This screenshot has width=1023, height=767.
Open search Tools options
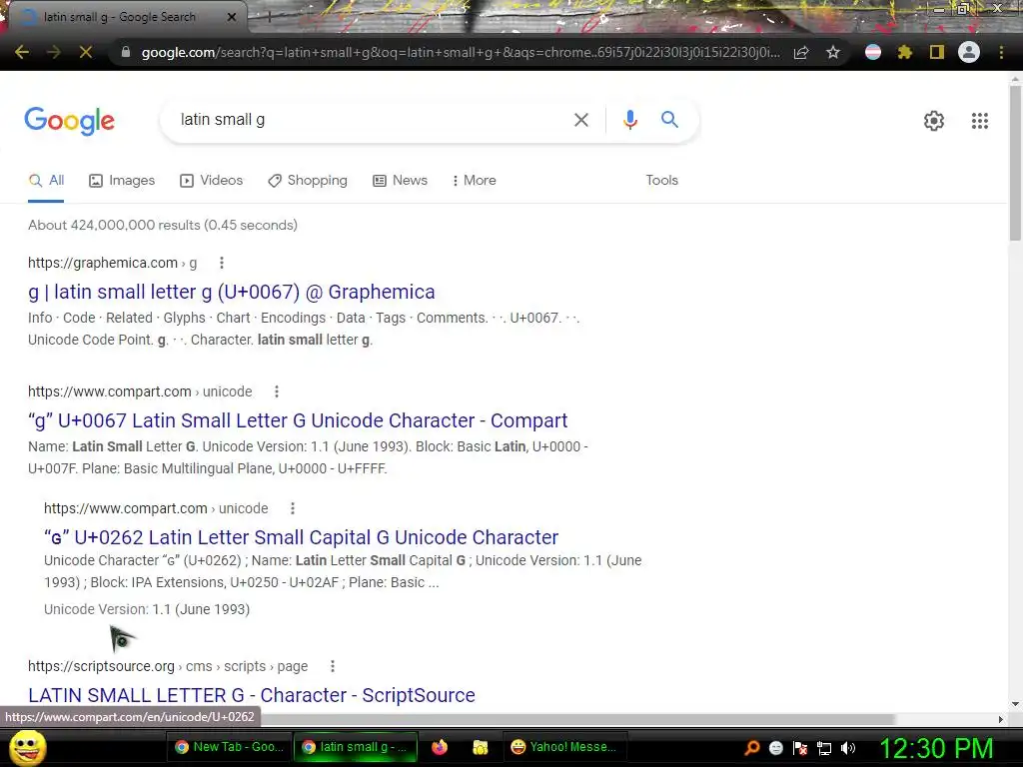(x=661, y=181)
